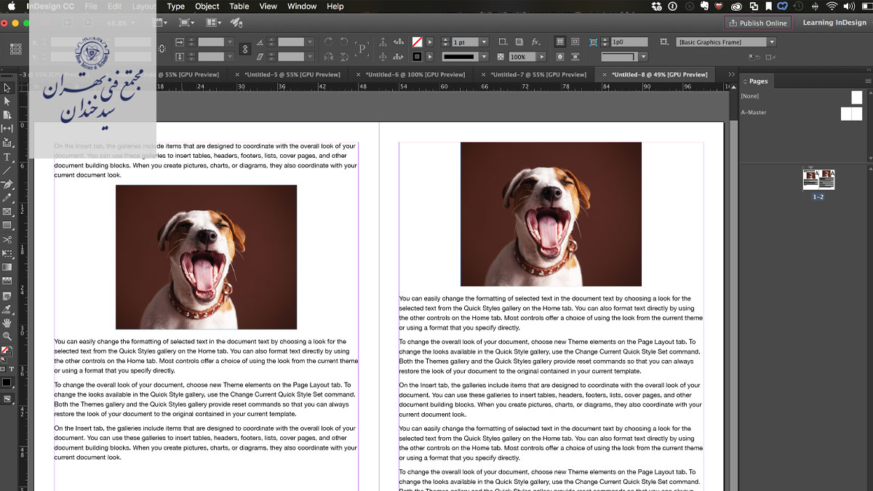Image resolution: width=873 pixels, height=491 pixels.
Task: Select the Rectangle shape tool
Action: coord(7,225)
